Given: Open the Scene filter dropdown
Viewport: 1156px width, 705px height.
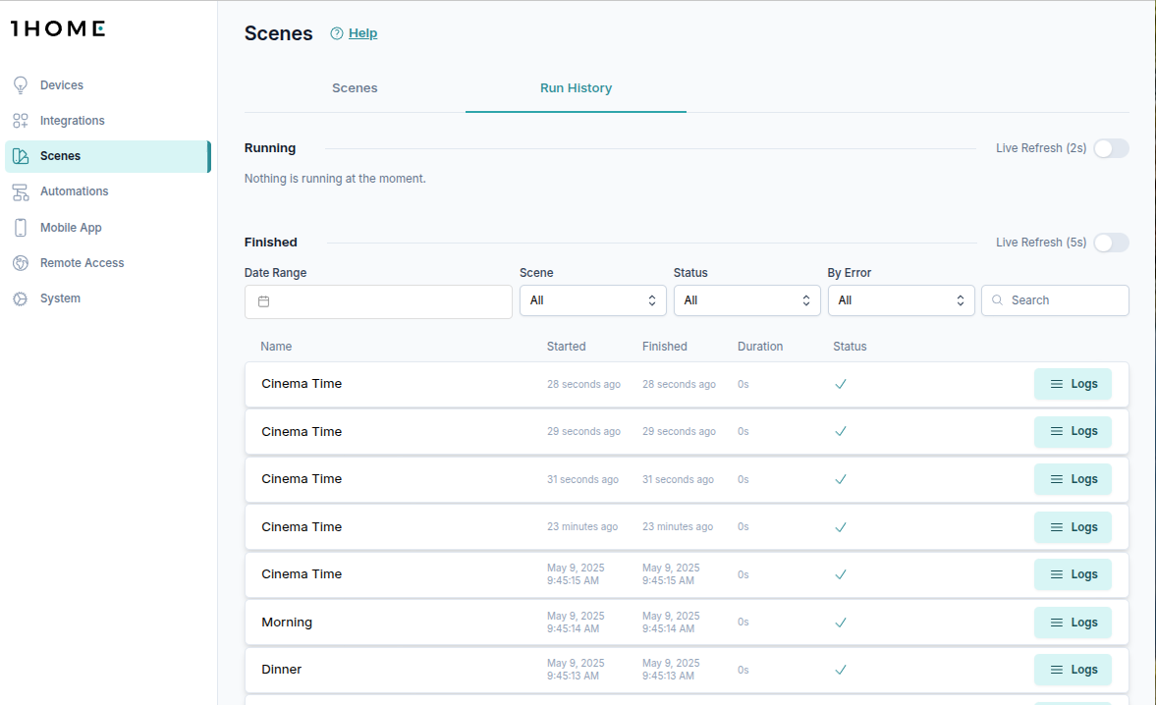Looking at the screenshot, I should 592,300.
